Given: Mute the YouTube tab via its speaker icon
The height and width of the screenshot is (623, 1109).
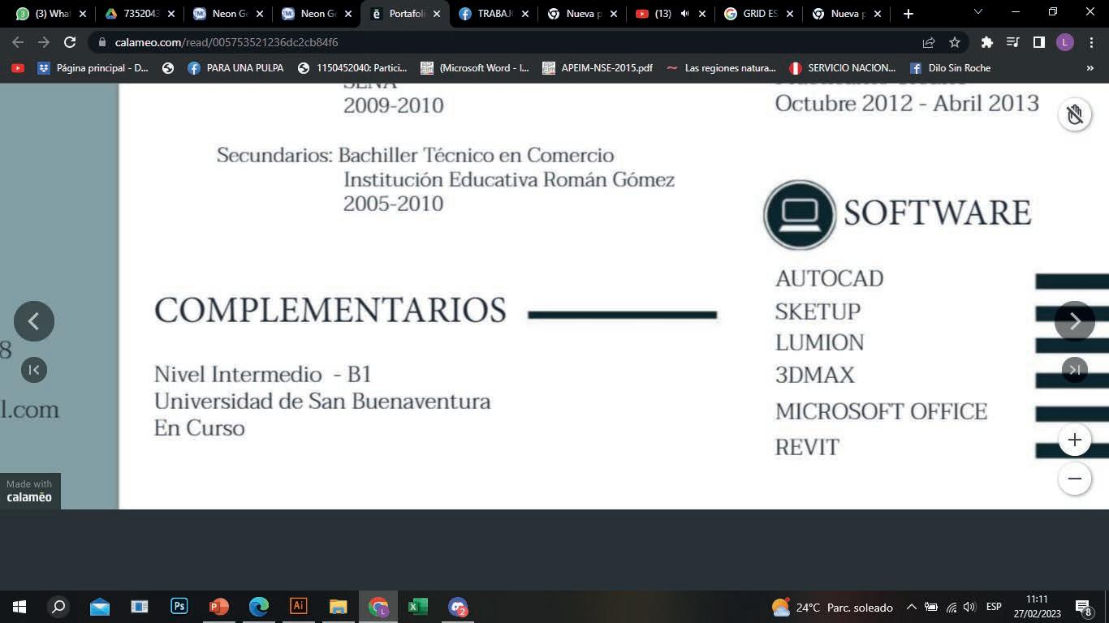Looking at the screenshot, I should pyautogui.click(x=684, y=14).
